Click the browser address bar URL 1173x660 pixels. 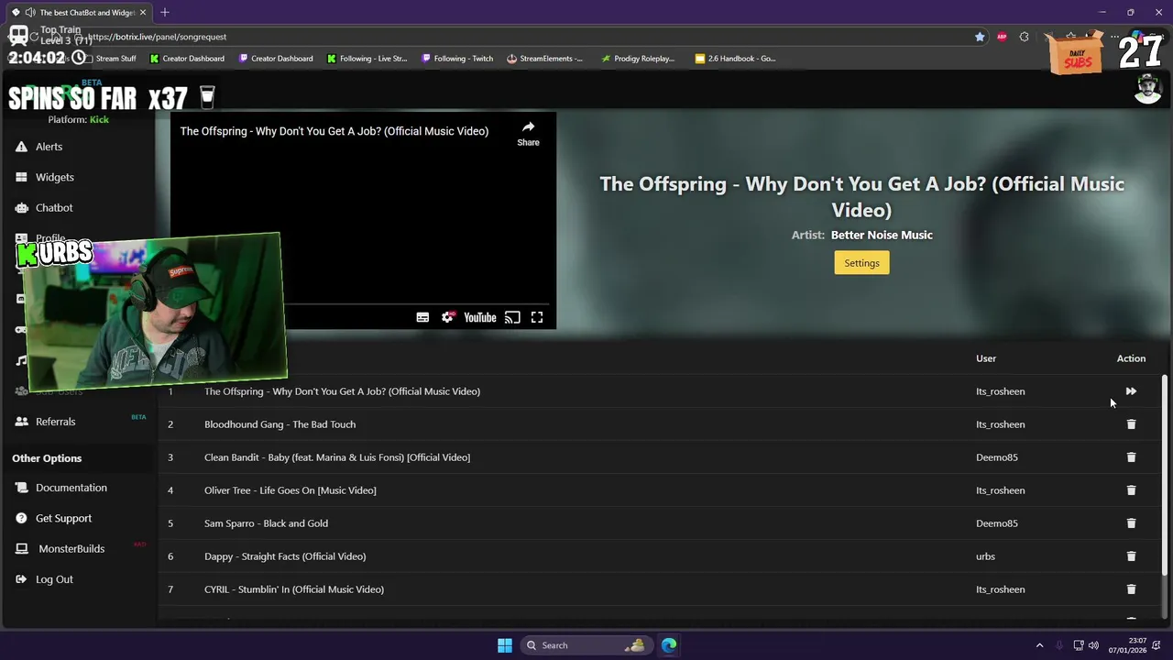coord(158,37)
